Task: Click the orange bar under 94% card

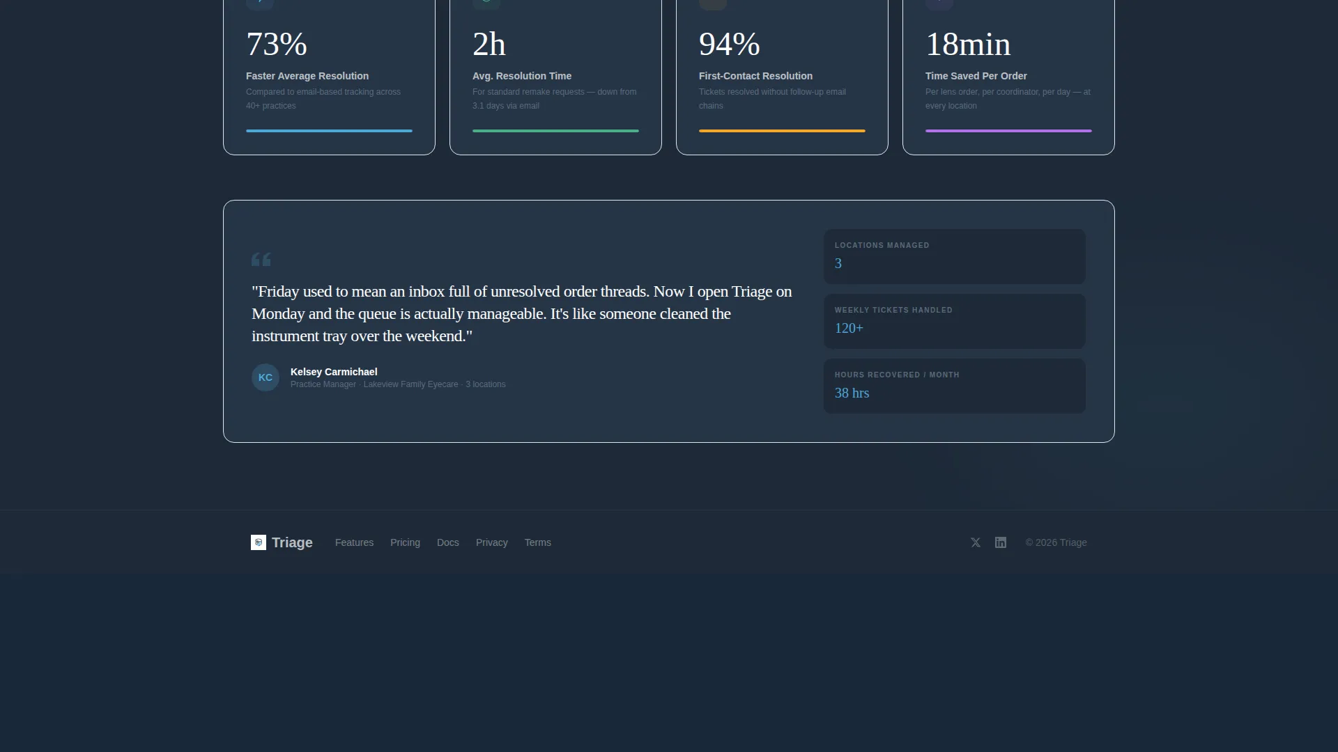Action: [x=782, y=131]
